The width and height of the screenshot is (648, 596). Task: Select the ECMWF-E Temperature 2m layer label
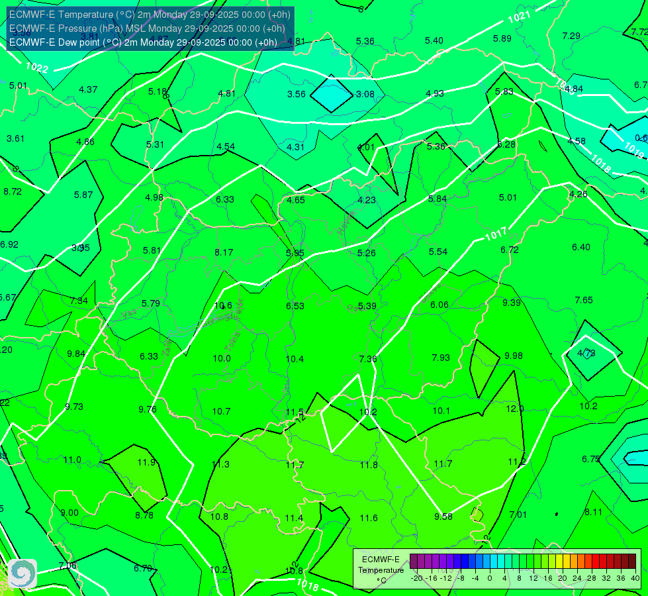click(x=150, y=15)
